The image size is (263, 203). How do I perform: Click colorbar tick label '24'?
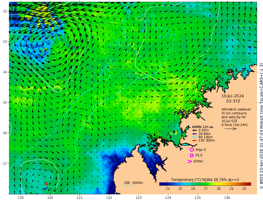pyautogui.click(x=167, y=189)
